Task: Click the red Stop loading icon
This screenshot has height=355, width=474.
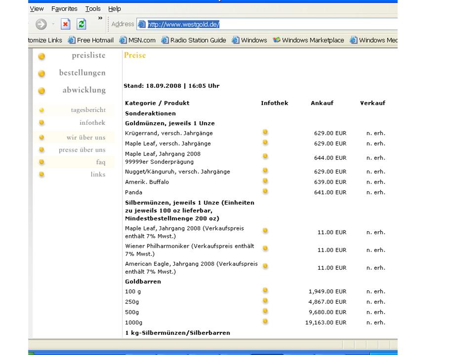Action: [65, 24]
